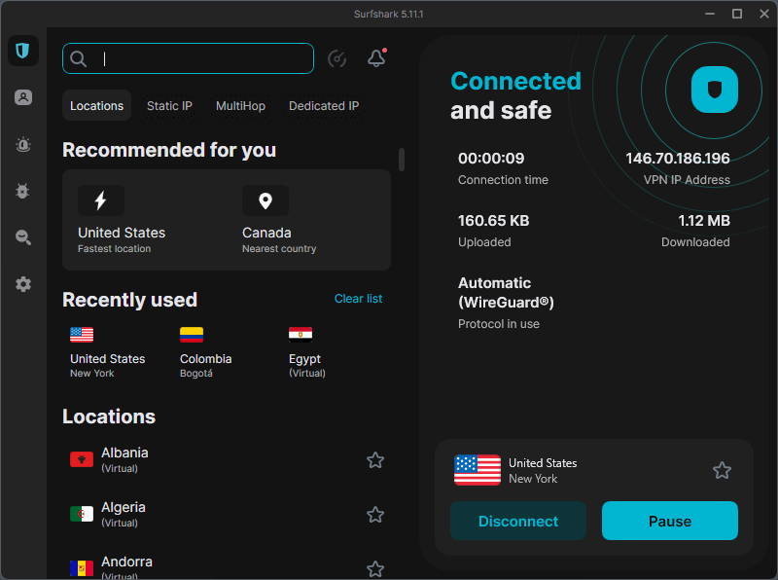Viewport: 778px width, 580px height.
Task: Click Egypt flag in Recently used
Action: (301, 335)
